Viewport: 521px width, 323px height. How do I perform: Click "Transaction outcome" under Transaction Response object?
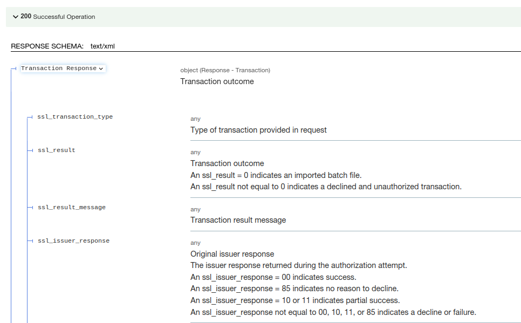point(217,81)
